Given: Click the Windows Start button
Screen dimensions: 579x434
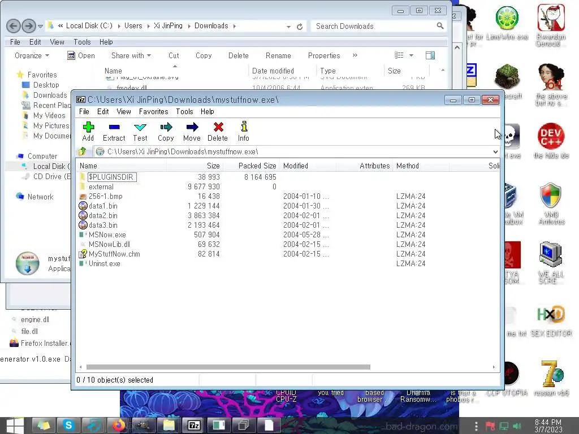Looking at the screenshot, I should 15,426.
